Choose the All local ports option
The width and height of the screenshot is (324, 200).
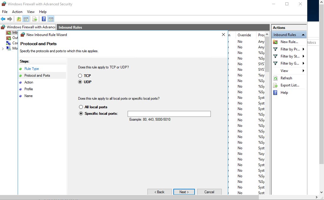click(81, 107)
